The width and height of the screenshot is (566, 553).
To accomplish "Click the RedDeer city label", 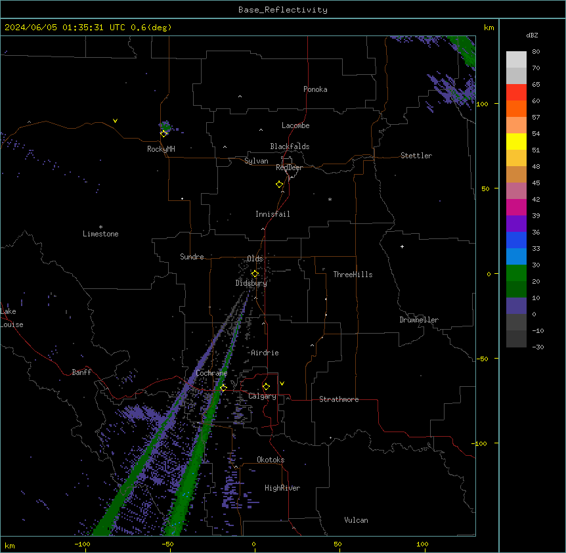I will pos(289,167).
